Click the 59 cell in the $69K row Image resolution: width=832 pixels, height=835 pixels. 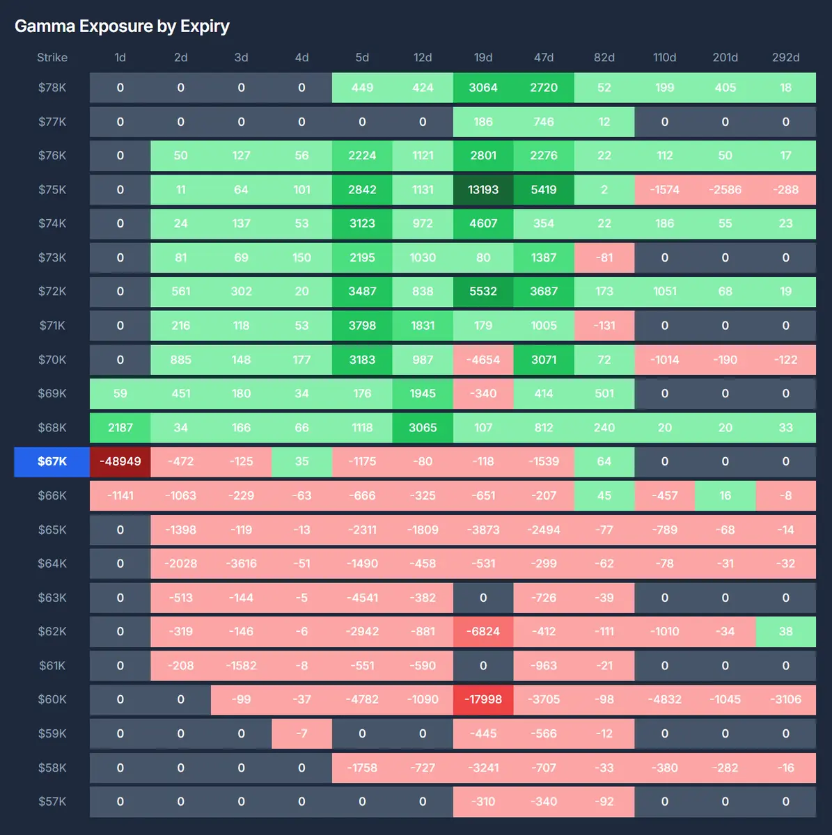pos(120,393)
